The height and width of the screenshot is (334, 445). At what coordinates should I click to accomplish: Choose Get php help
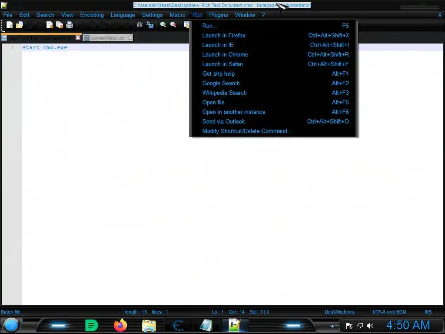[274, 74]
